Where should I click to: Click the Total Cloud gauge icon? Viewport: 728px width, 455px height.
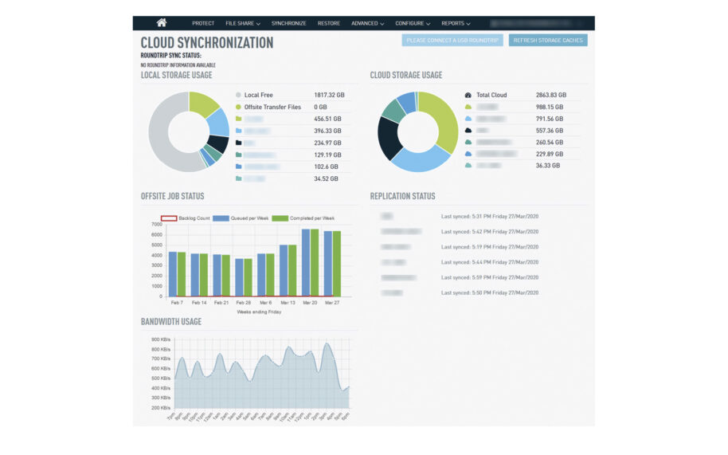(468, 95)
